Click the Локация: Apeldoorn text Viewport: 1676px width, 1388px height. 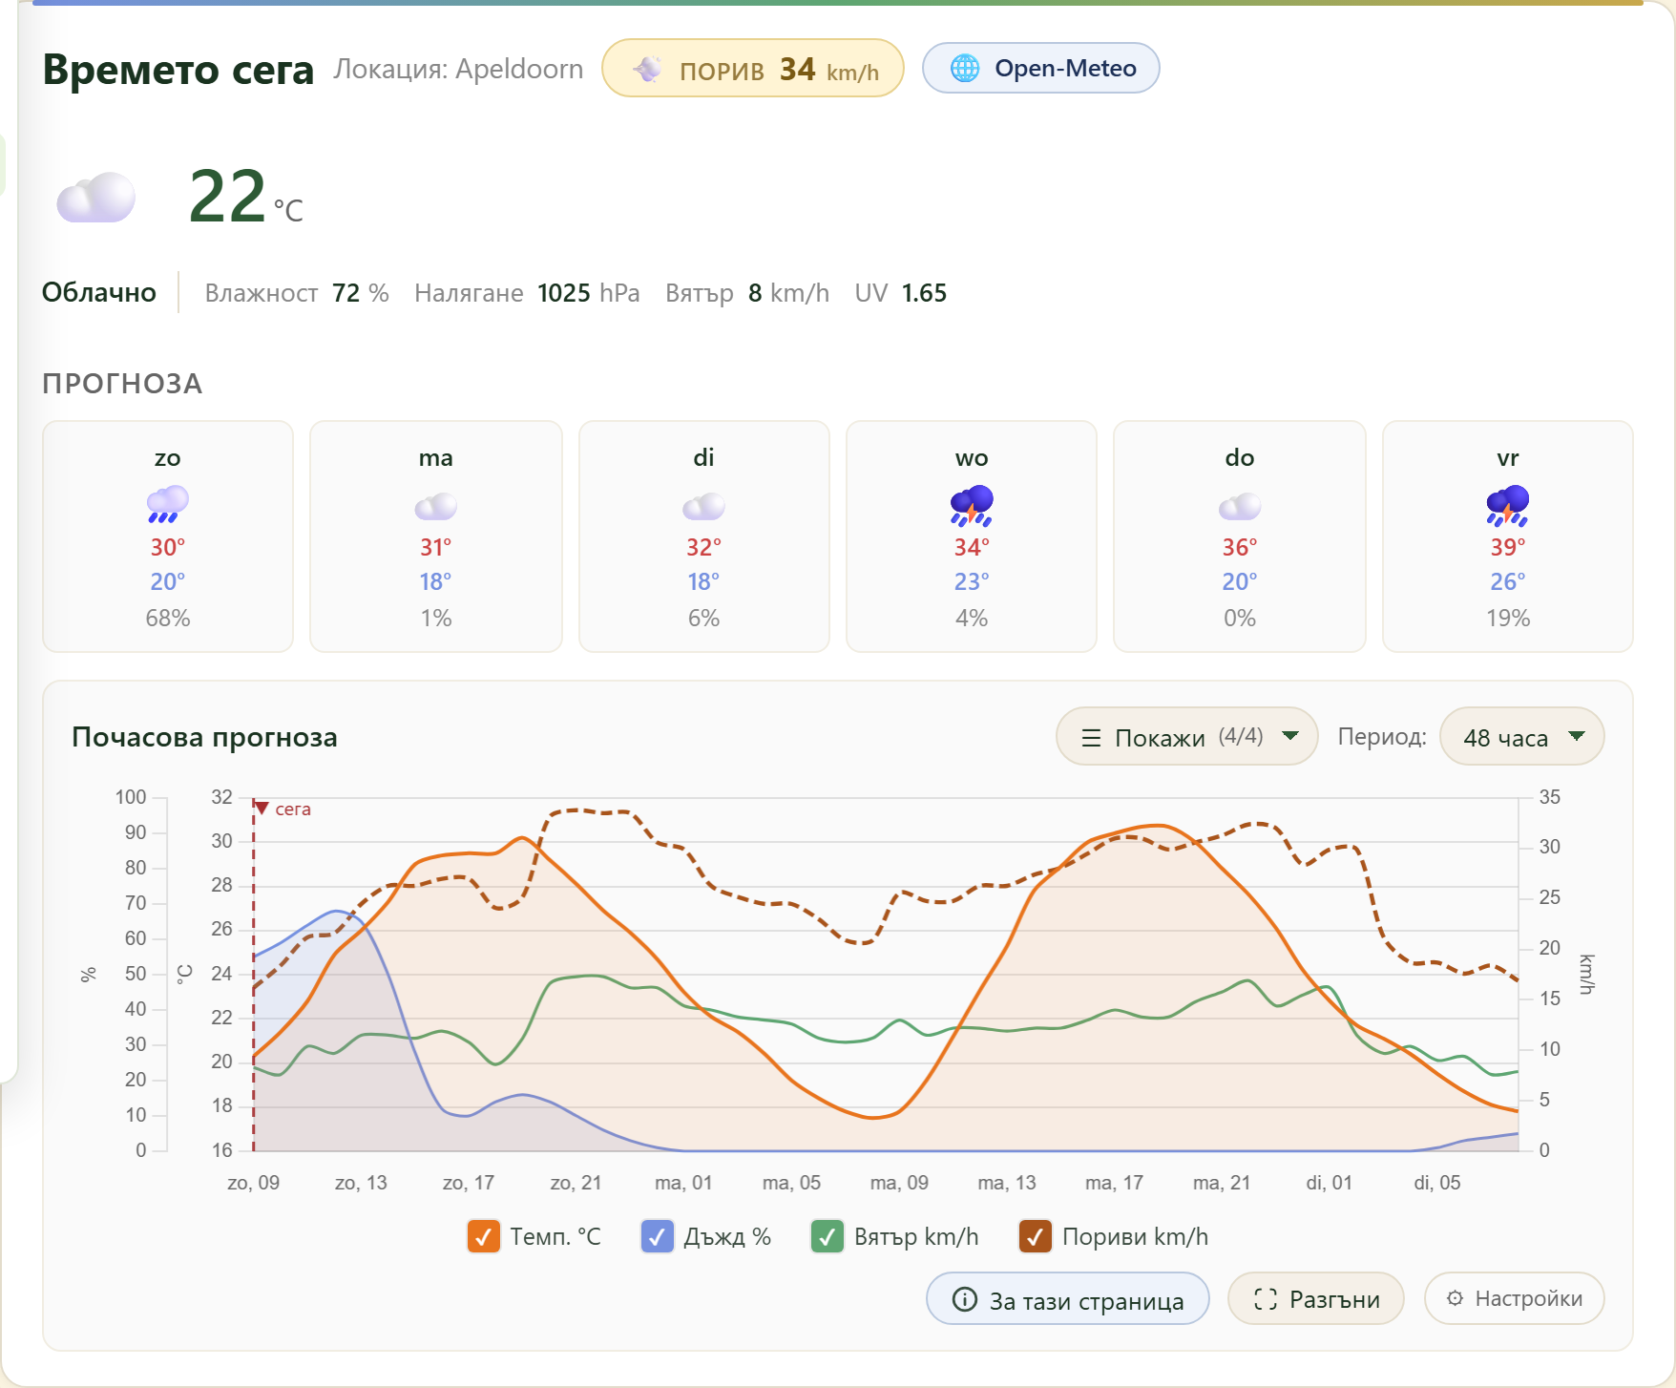click(458, 69)
